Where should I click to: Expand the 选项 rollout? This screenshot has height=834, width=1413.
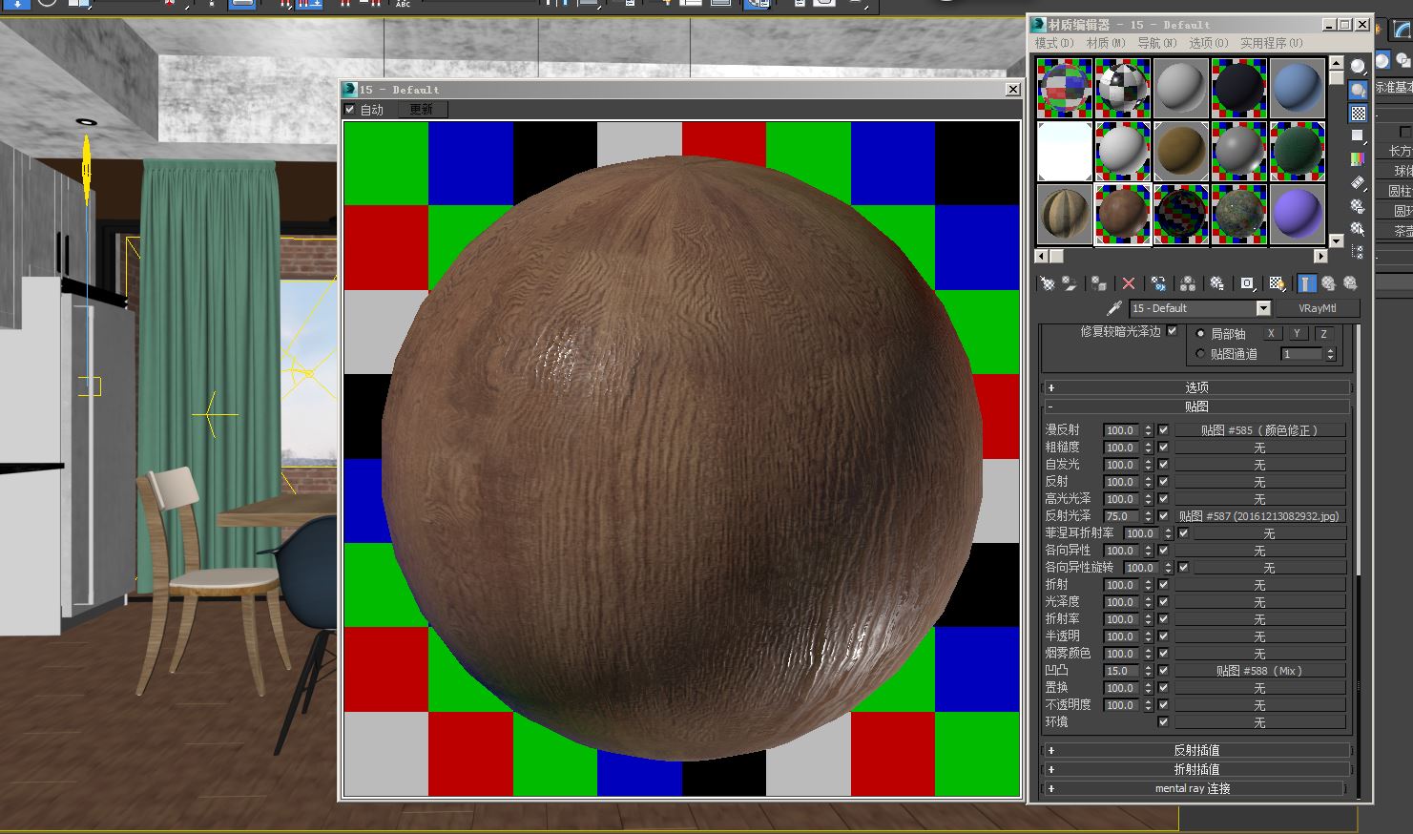[x=1196, y=387]
